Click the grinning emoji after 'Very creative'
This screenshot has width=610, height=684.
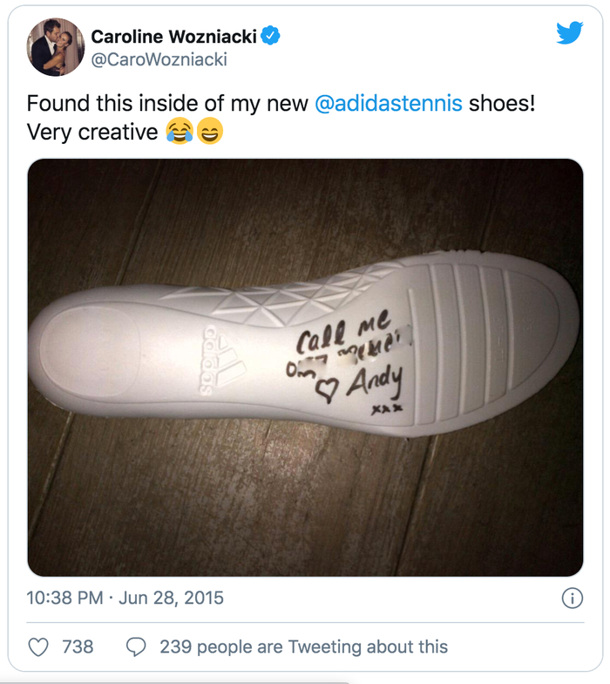209,132
